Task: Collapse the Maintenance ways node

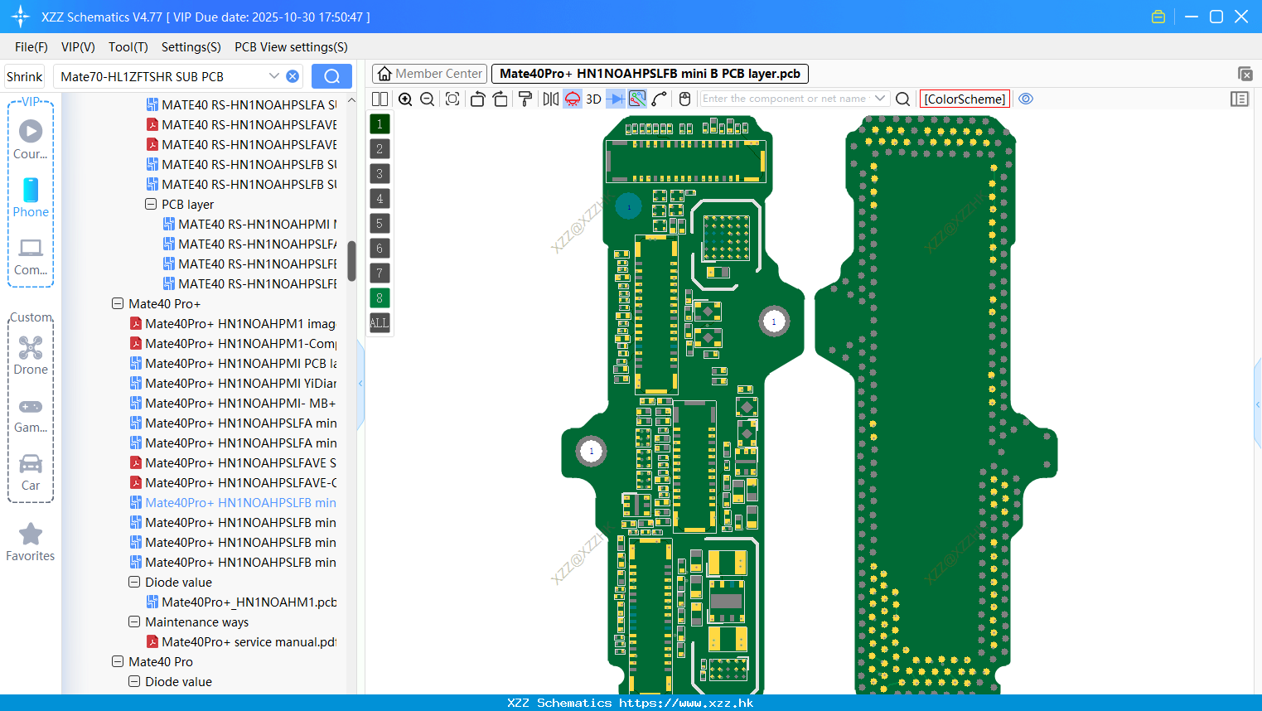Action: [134, 622]
